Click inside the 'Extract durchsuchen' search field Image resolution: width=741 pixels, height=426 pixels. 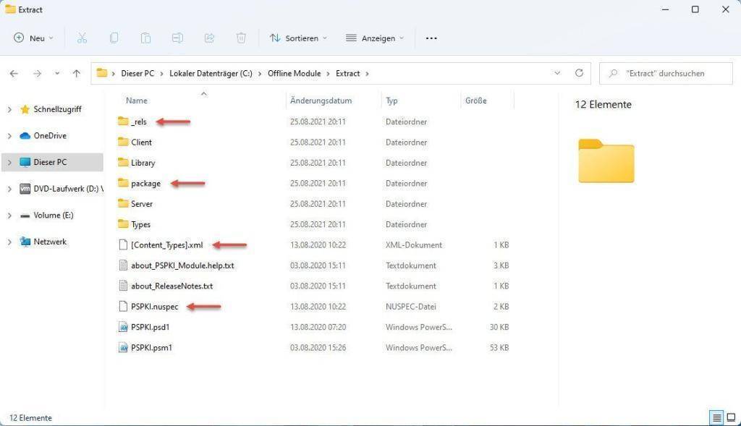(x=666, y=72)
